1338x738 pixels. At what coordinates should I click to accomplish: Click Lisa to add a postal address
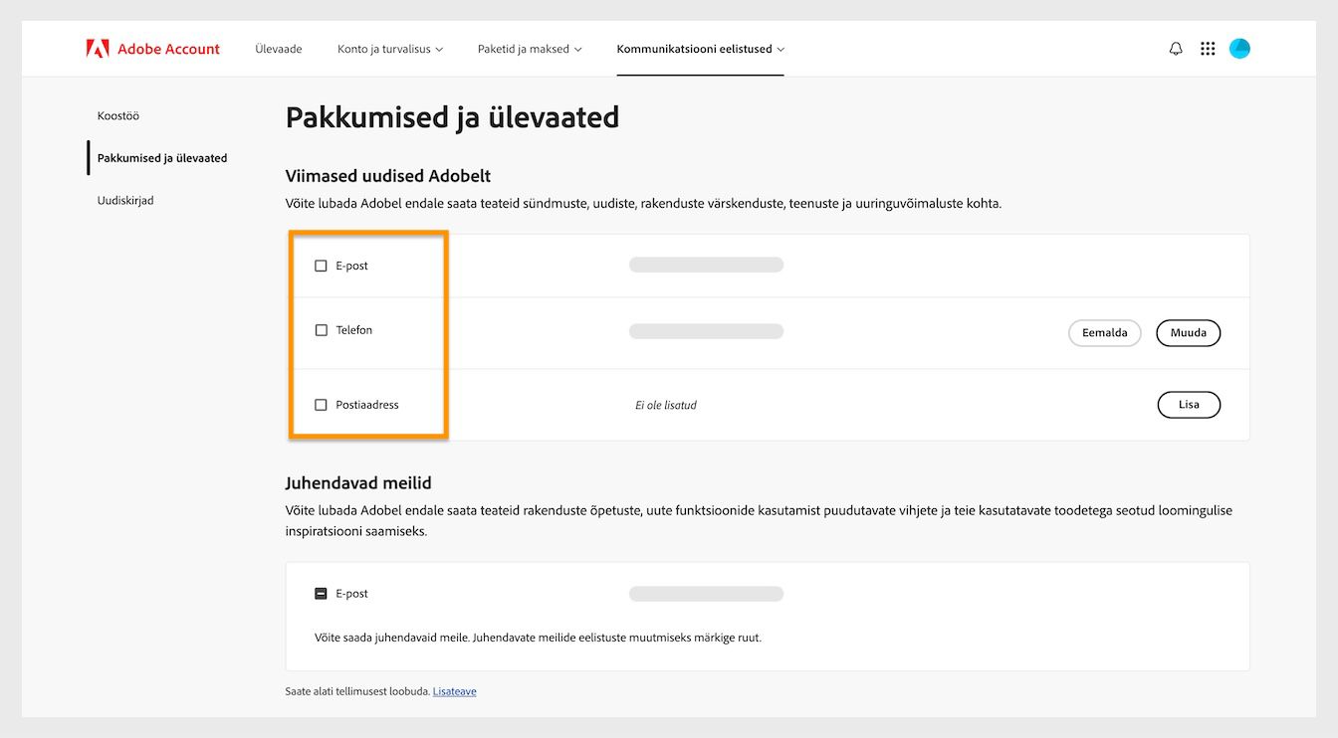(x=1189, y=404)
